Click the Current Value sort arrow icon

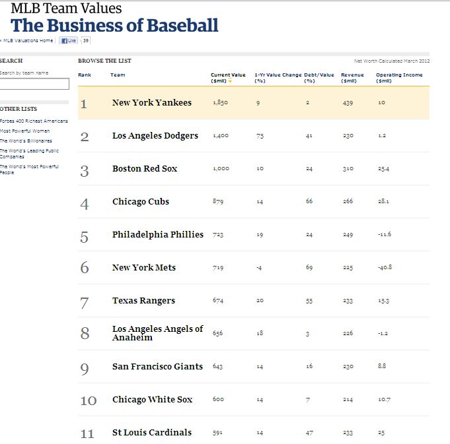pos(231,81)
